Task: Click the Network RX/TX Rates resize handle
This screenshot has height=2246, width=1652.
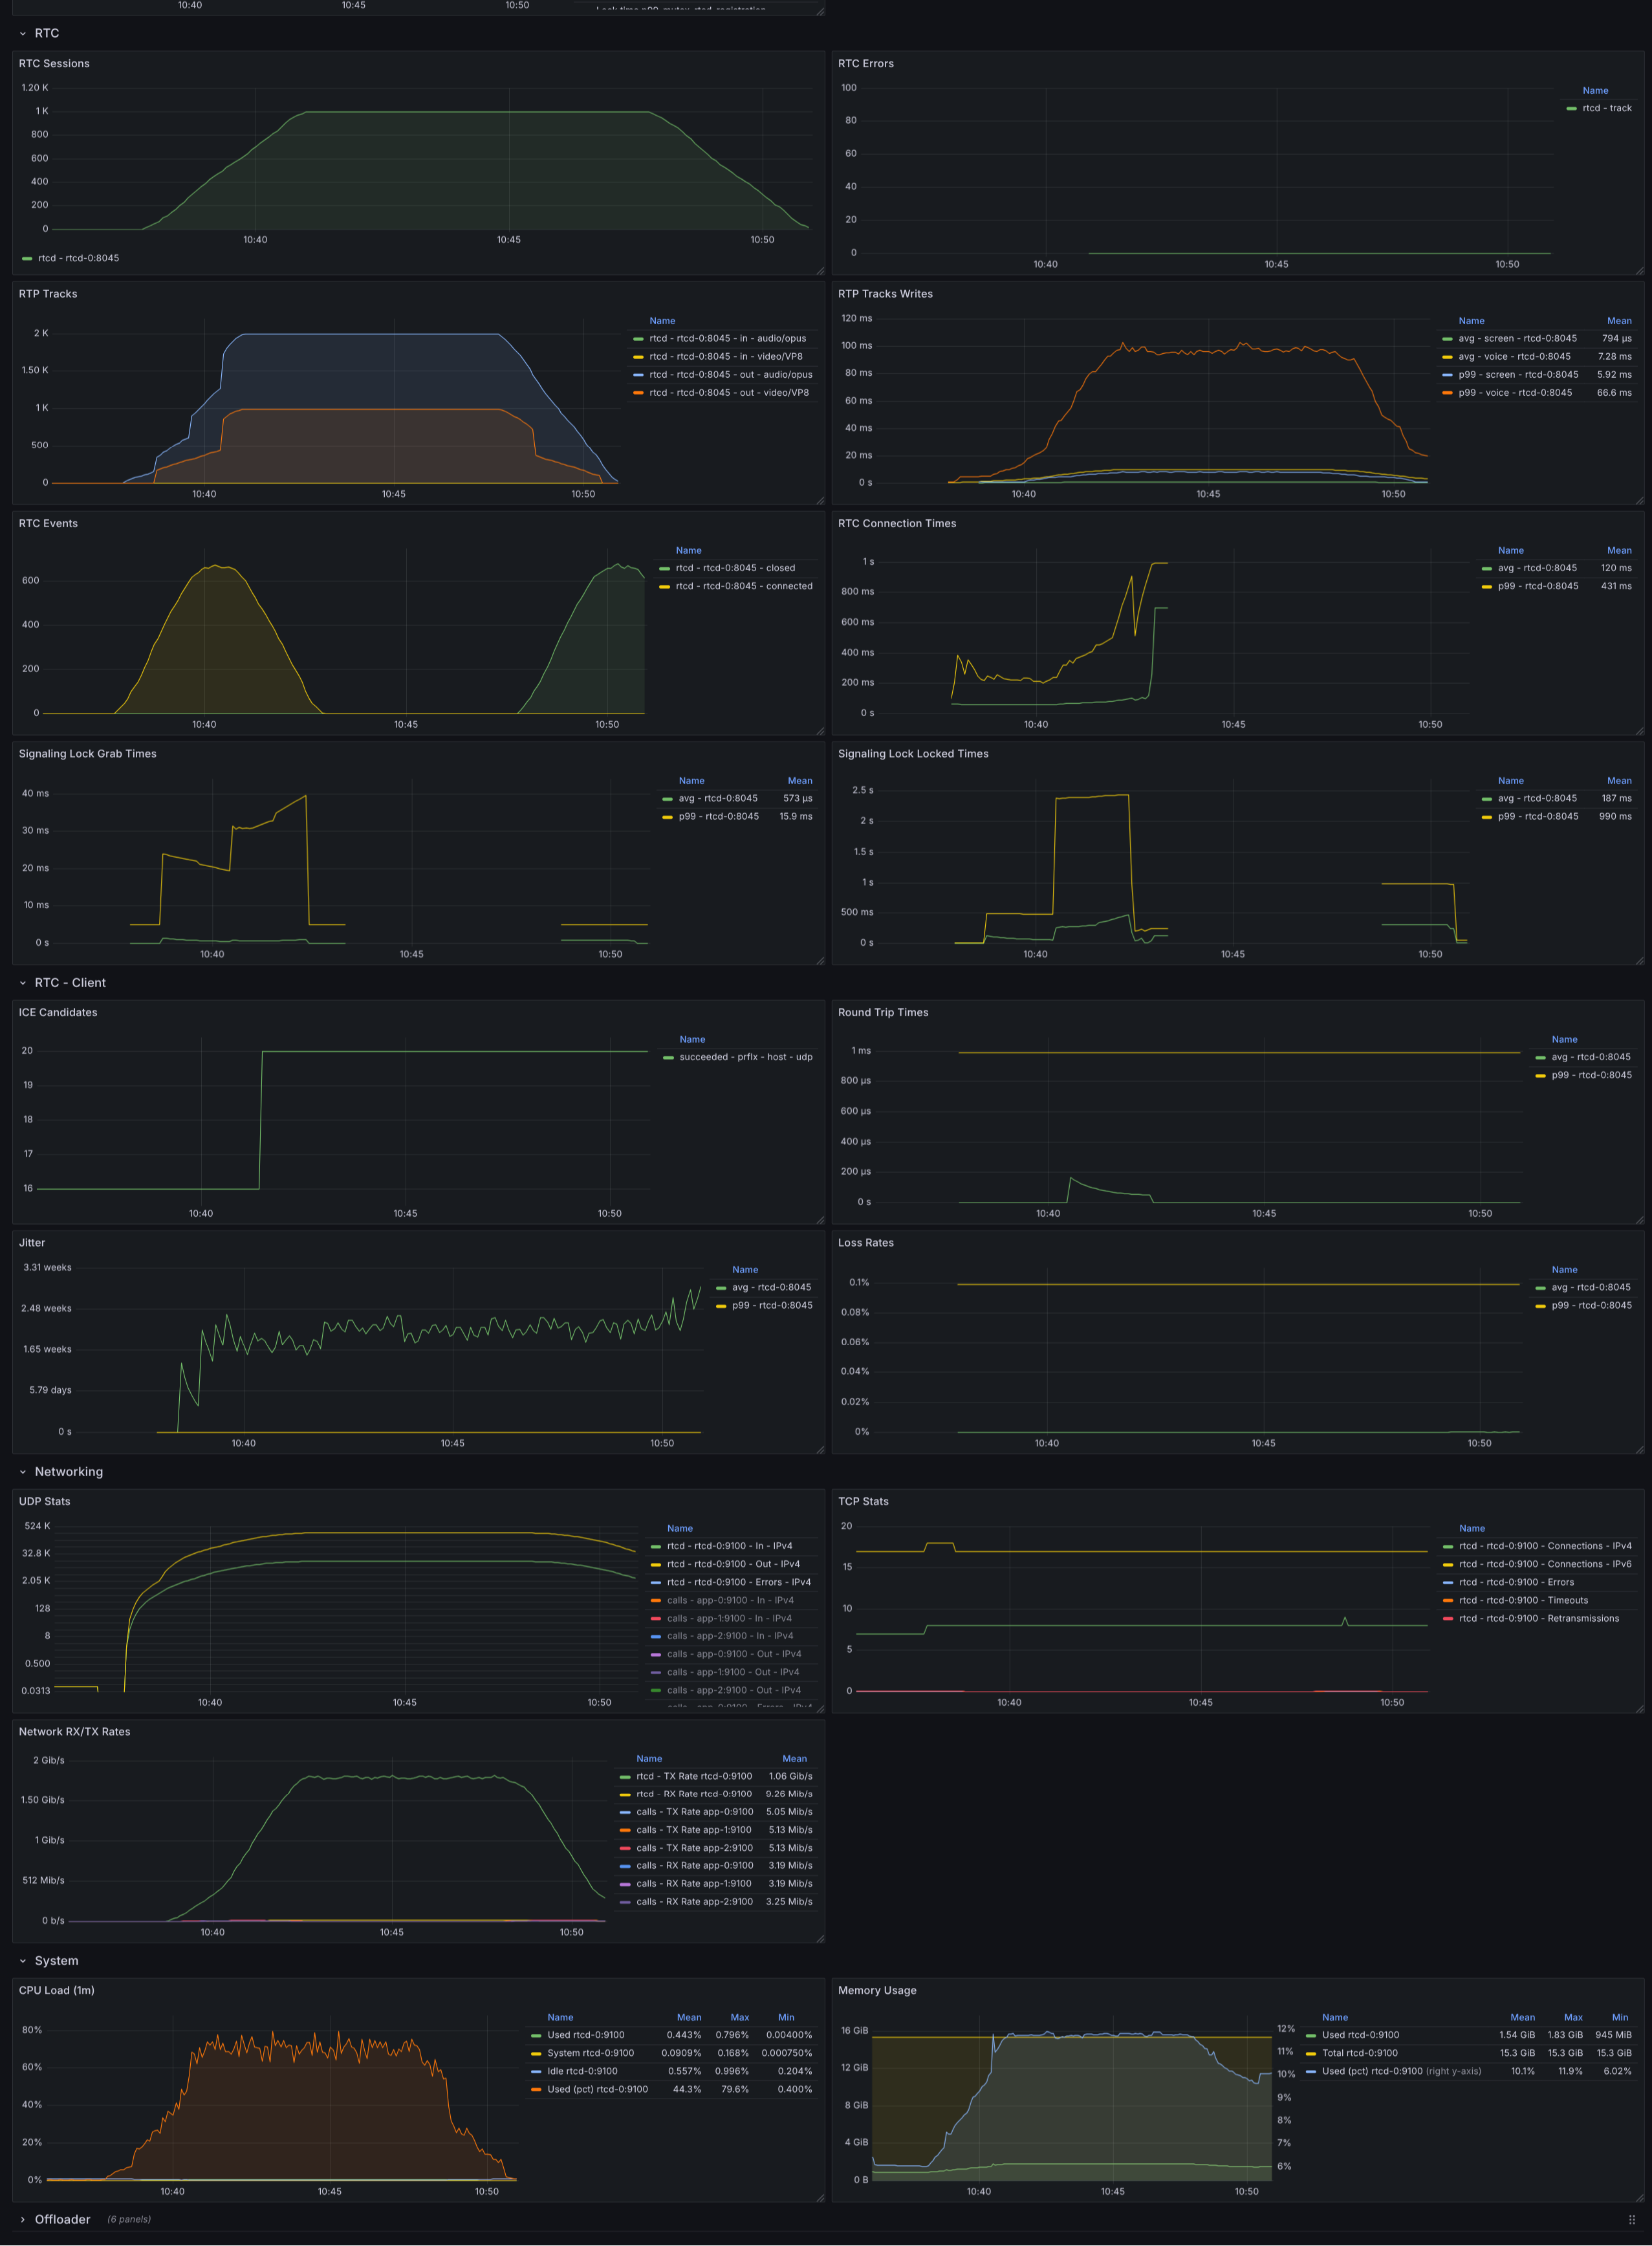Action: (x=820, y=1938)
